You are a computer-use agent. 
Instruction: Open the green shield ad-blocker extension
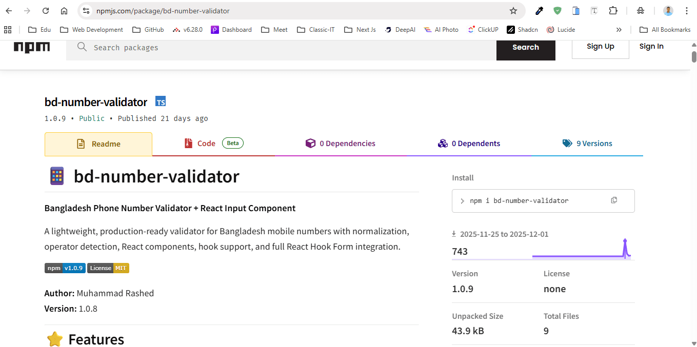(557, 11)
